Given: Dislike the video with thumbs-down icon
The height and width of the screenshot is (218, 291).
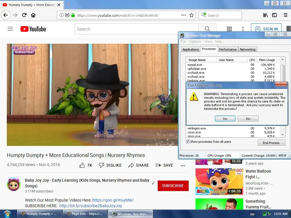Looking at the screenshot, I should (101, 165).
